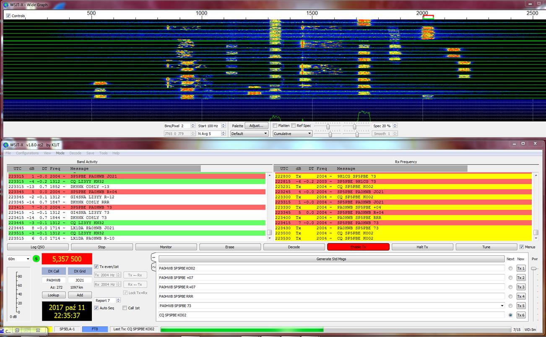This screenshot has height=337, width=546.
Task: Click the Spec 20 % spinner arrows
Action: click(x=395, y=126)
